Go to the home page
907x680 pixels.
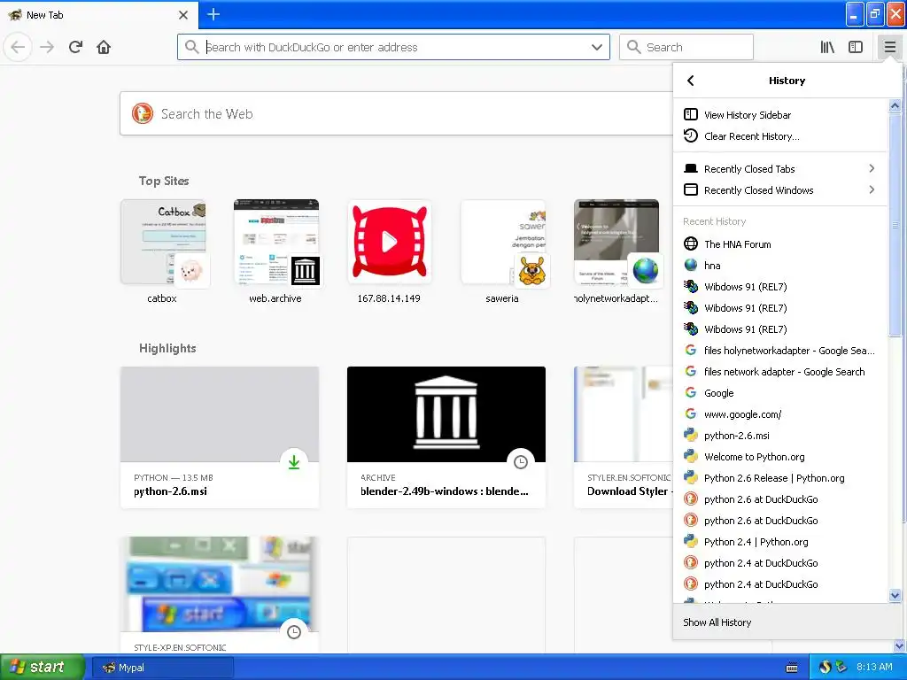tap(104, 47)
